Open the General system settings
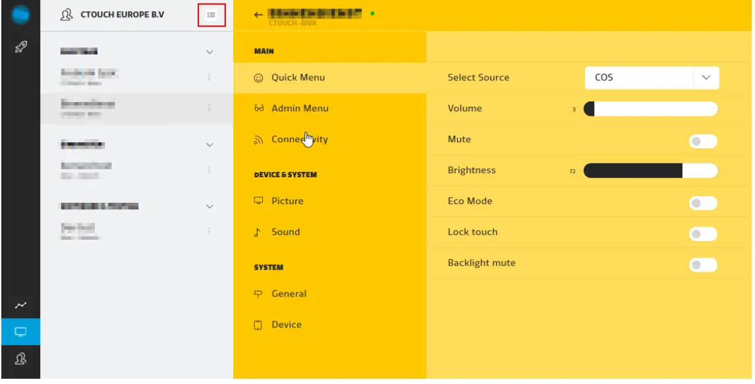This screenshot has height=384, width=755. click(289, 294)
